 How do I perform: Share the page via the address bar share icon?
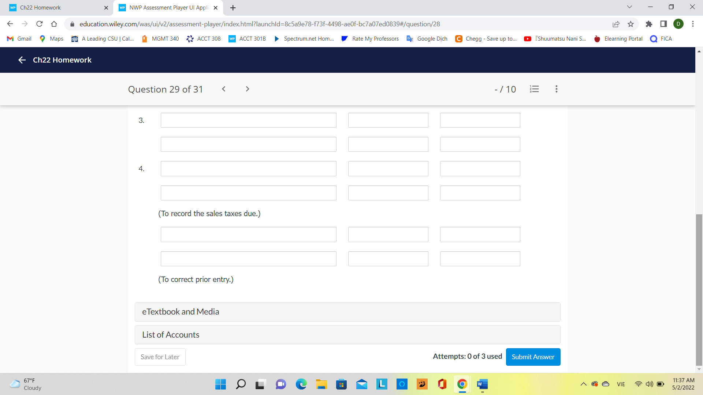616,24
